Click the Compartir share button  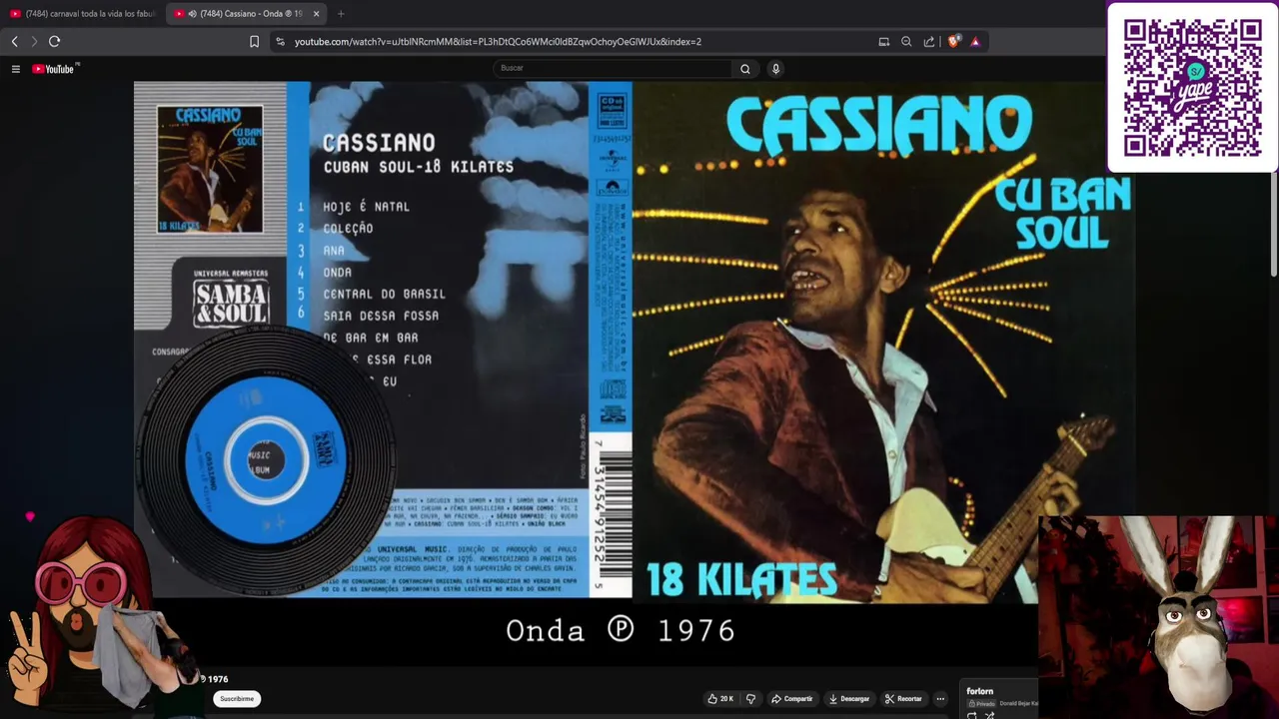791,699
